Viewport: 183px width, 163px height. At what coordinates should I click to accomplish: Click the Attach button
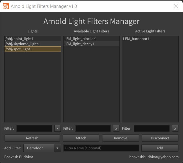coord(81,138)
